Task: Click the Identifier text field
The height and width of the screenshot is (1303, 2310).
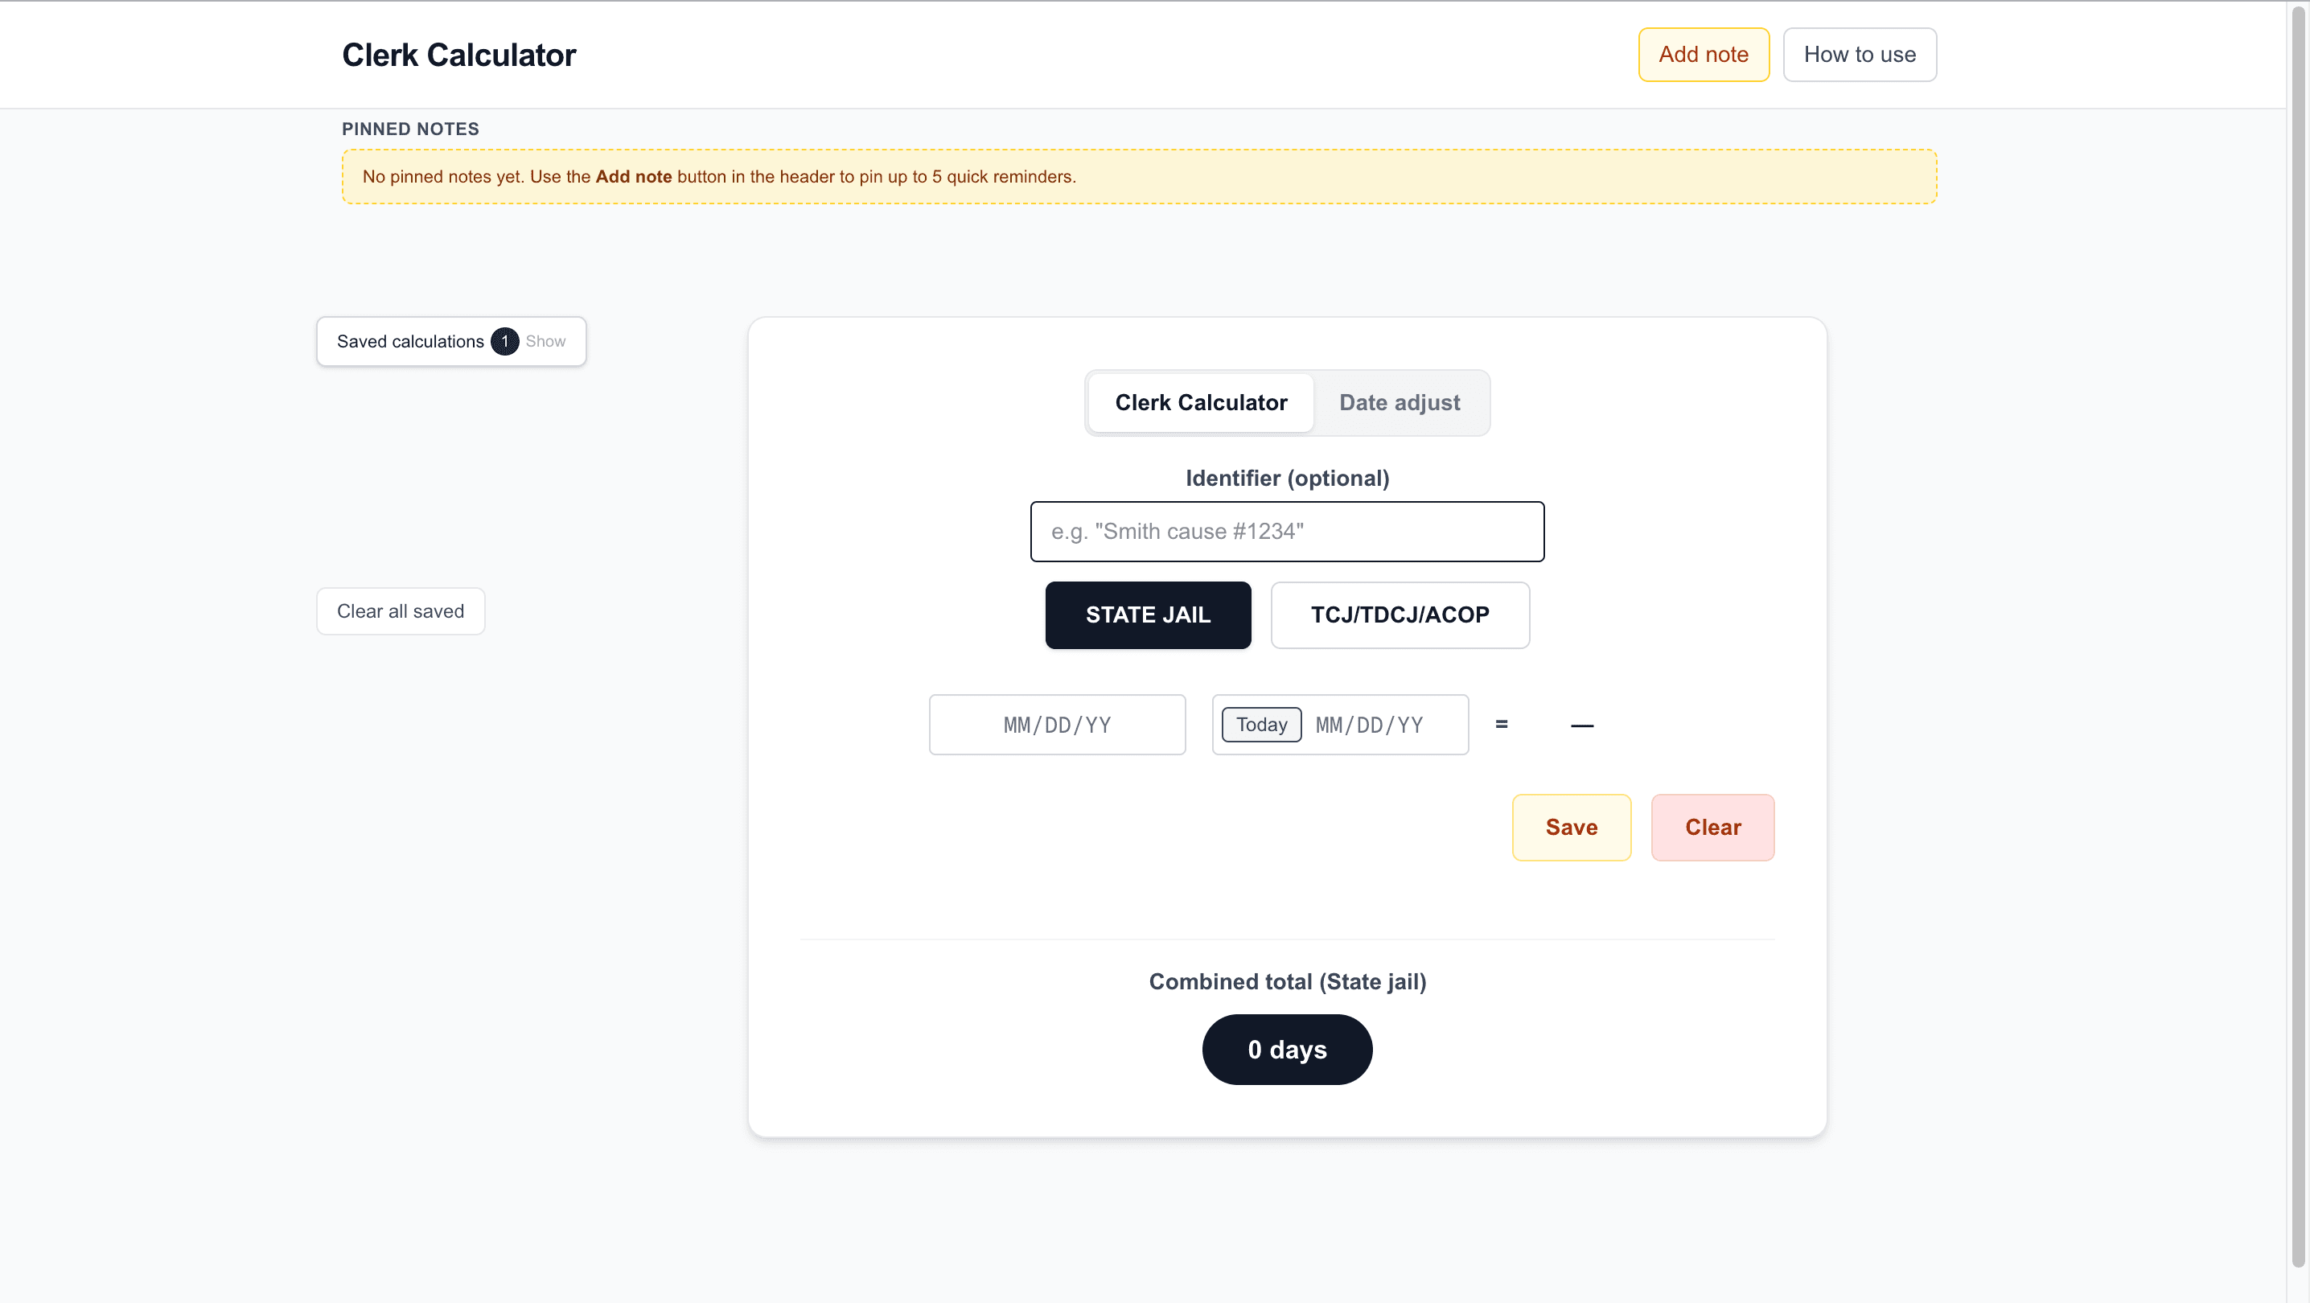Action: point(1287,531)
